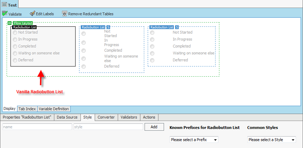Select the black Radiobutton List label

pos(25,27)
